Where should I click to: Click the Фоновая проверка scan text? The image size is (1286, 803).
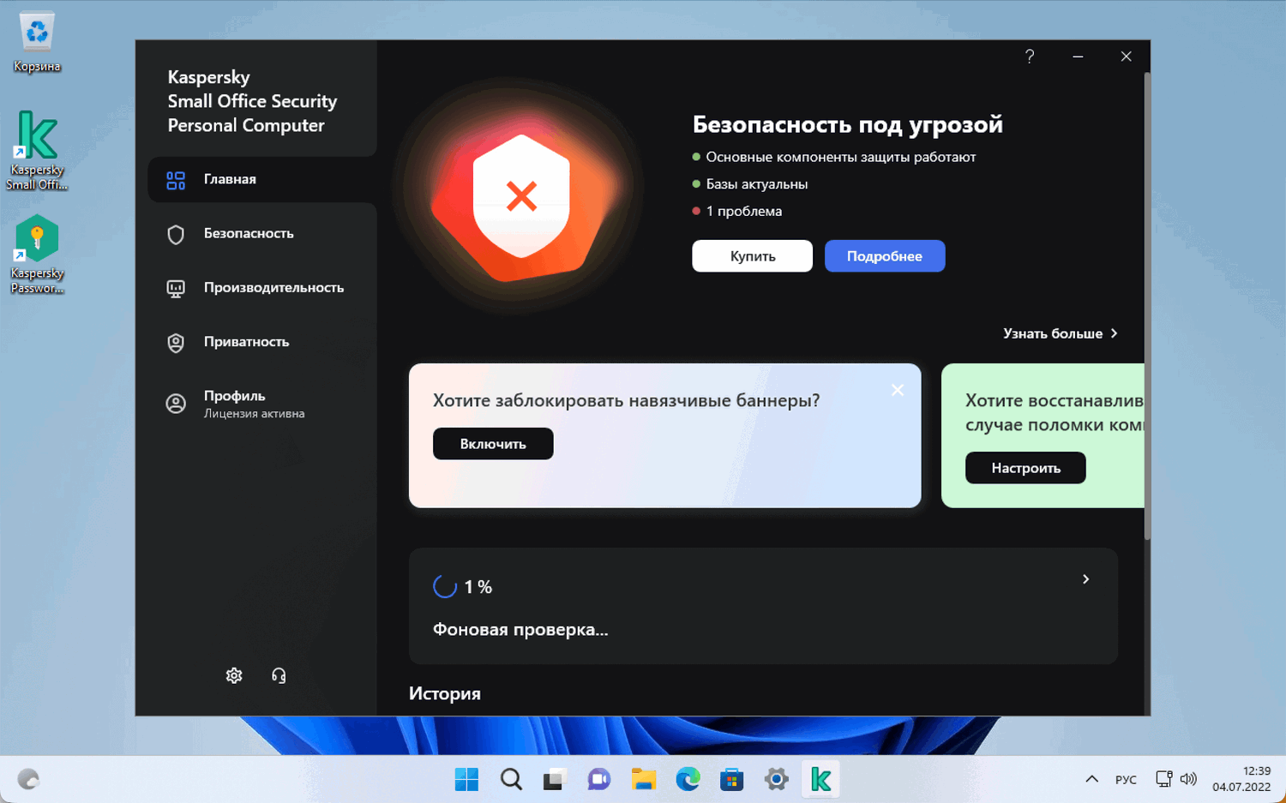tap(520, 630)
